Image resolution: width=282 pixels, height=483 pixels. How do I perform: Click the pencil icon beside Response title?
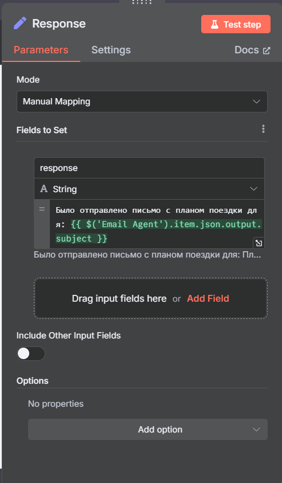pos(20,24)
